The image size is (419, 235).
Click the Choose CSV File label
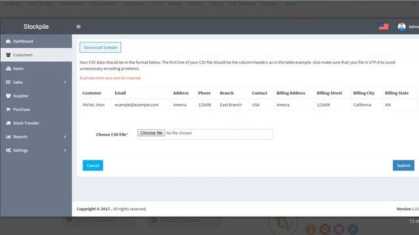[112, 134]
